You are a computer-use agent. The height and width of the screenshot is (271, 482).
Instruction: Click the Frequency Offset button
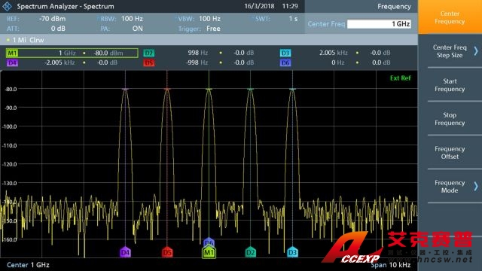pyautogui.click(x=450, y=153)
